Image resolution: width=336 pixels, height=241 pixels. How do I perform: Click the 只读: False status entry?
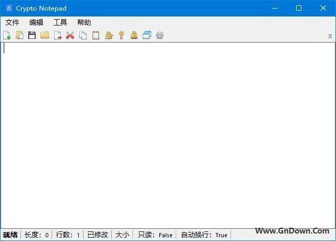coord(155,235)
